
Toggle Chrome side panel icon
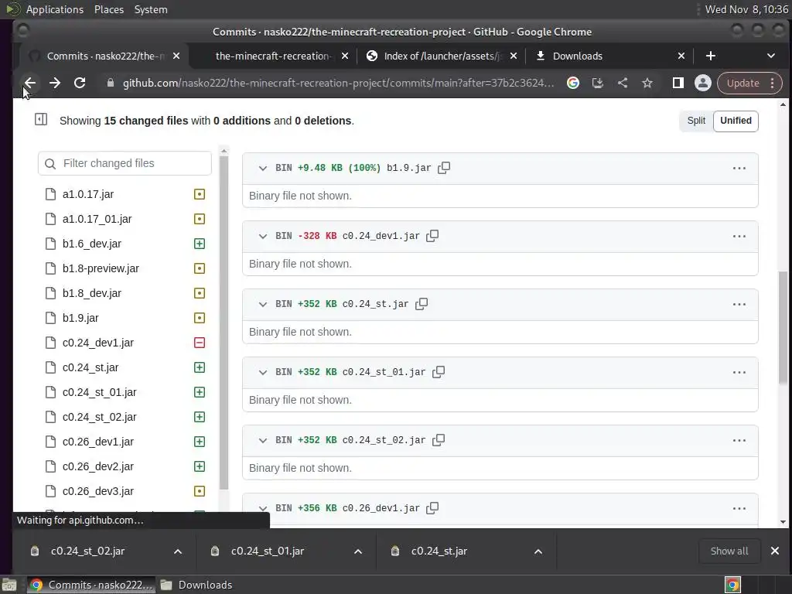coord(678,84)
